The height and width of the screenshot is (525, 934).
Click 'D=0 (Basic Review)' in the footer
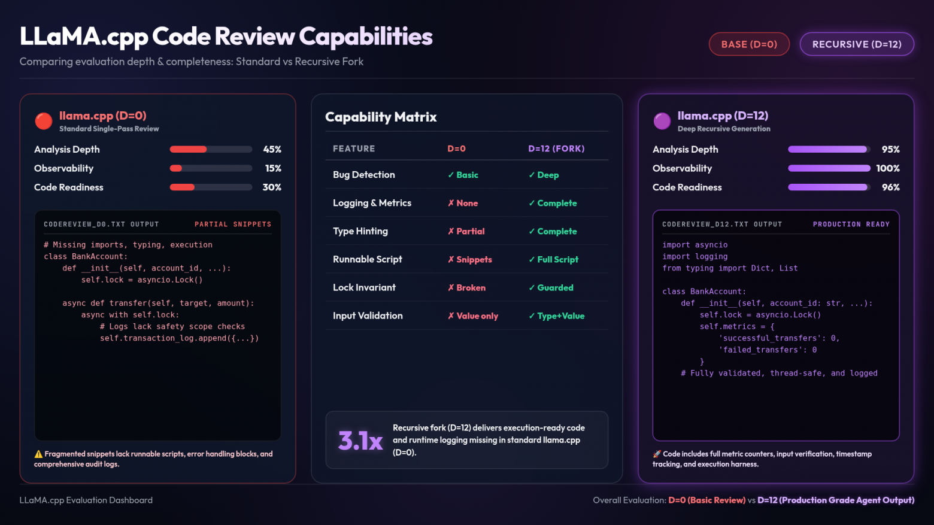point(707,500)
